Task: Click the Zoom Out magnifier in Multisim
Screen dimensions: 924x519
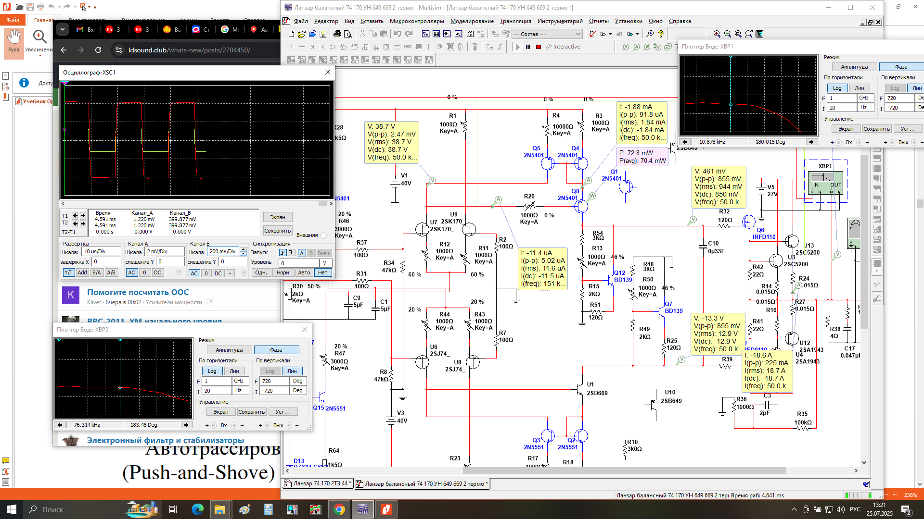Action: (728, 34)
